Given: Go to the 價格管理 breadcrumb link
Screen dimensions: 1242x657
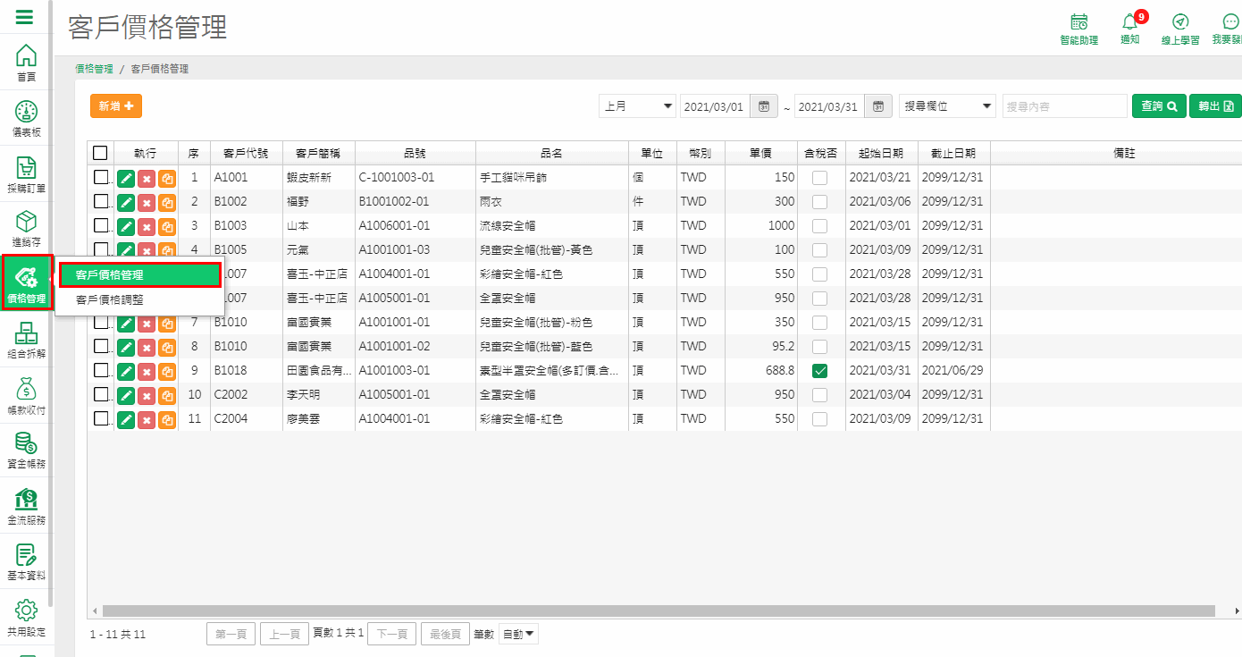Looking at the screenshot, I should click(94, 69).
